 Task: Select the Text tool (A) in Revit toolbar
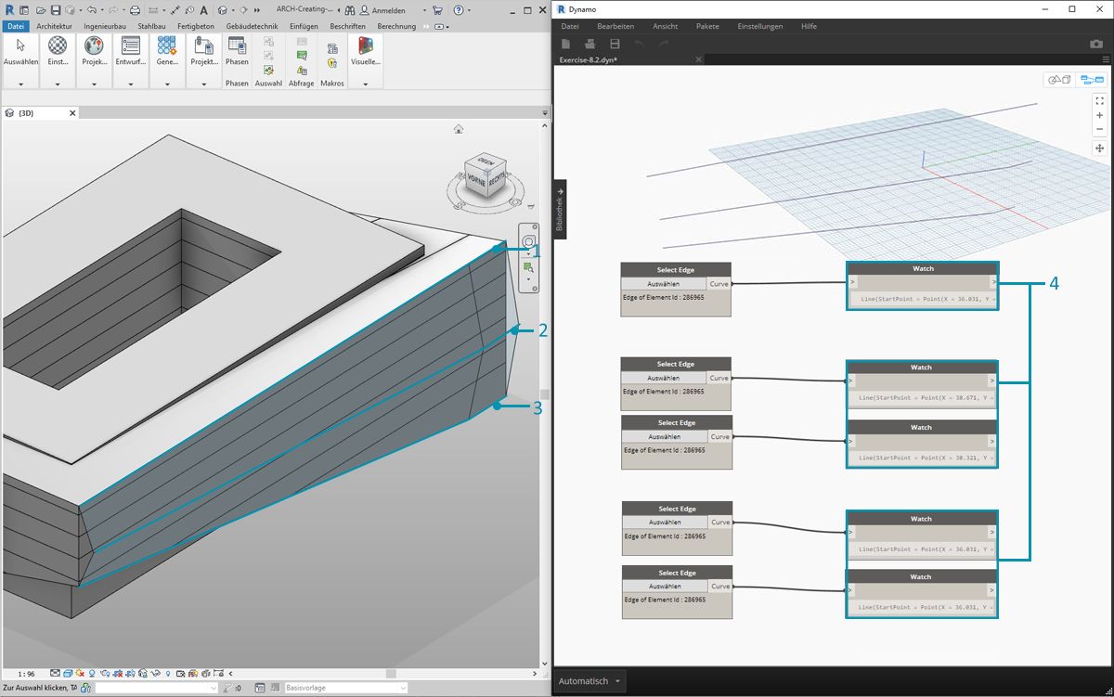(x=203, y=10)
